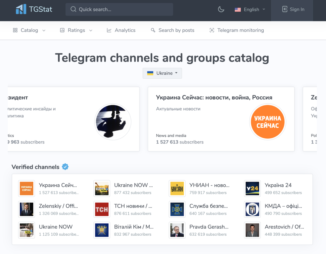
Task: Click the TGStat logo
Action: [x=33, y=9]
